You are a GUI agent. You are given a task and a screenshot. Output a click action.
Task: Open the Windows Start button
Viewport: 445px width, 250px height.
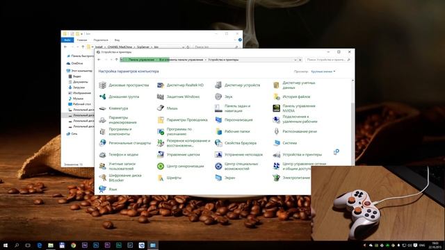[x=5, y=245]
